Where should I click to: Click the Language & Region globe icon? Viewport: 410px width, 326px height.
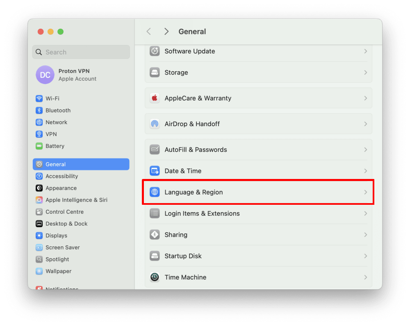click(155, 192)
